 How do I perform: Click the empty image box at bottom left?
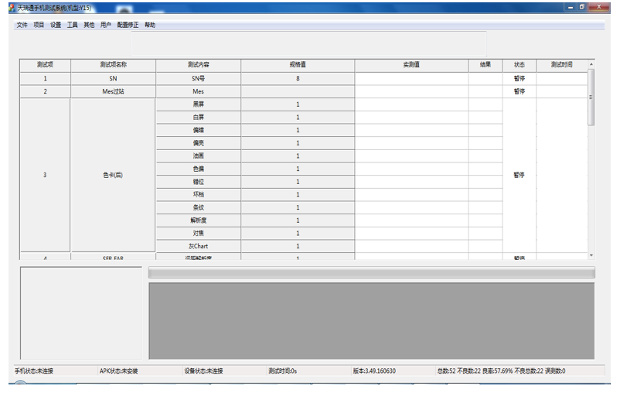point(81,313)
